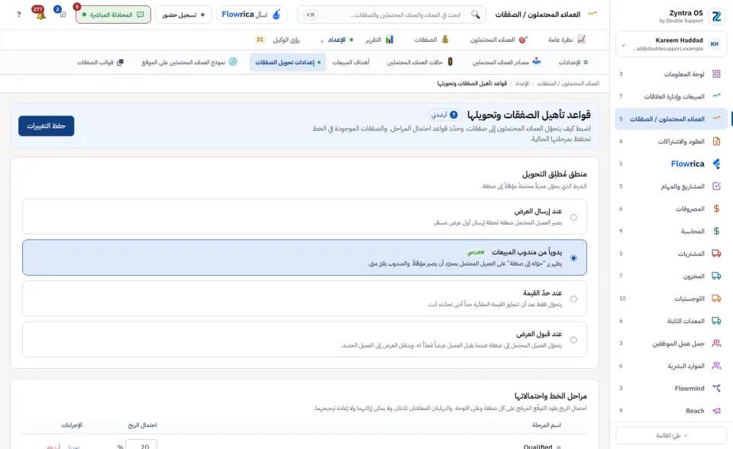733x449 pixels.
Task: Select عند حدّ القيمة radio option
Action: (x=573, y=299)
